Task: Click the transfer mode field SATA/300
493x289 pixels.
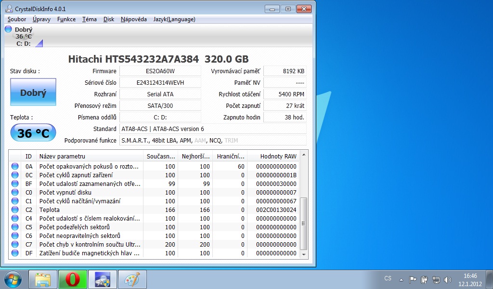Action: click(160, 105)
